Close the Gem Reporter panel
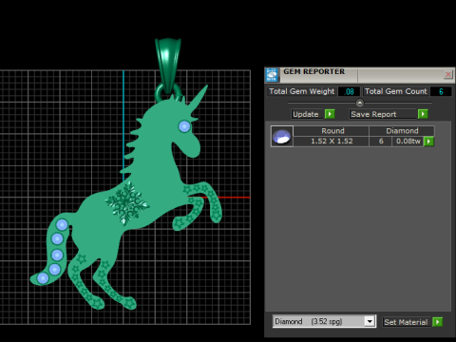The image size is (456, 342). click(x=448, y=74)
